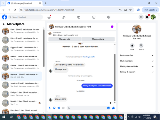
Task: Open the View buyer profile link
Action: [89, 57]
